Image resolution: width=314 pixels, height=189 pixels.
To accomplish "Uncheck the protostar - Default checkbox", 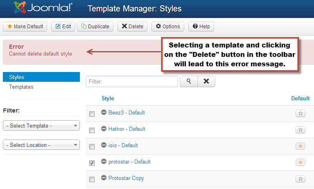I will pyautogui.click(x=92, y=163).
